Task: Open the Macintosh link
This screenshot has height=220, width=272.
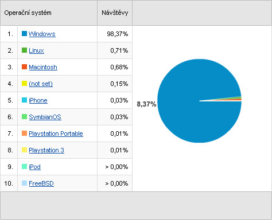Action: (43, 67)
